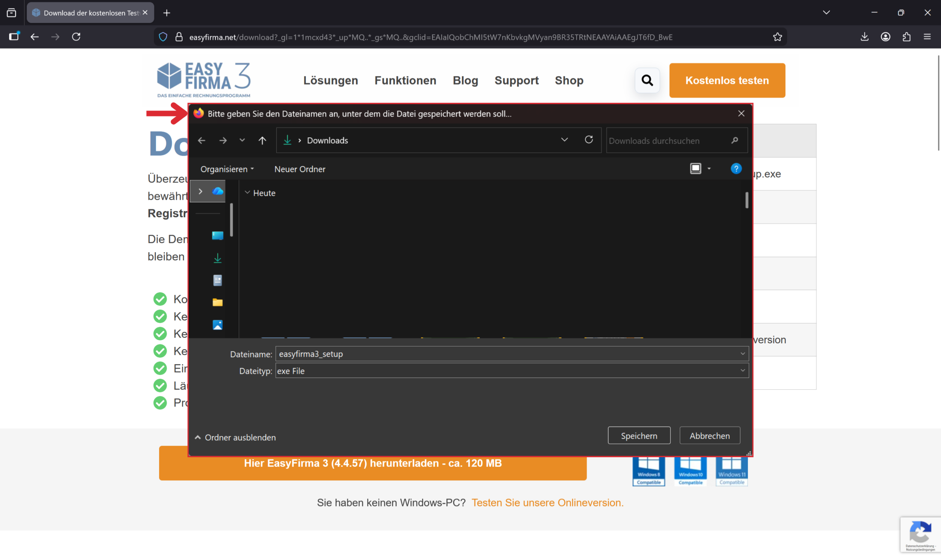Bookmark this page with the star icon
The width and height of the screenshot is (941, 560).
pos(777,37)
